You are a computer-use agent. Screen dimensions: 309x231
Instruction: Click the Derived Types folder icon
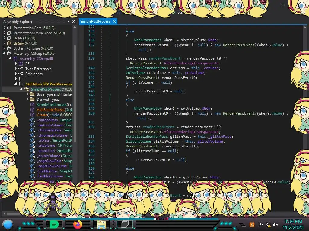(32, 99)
